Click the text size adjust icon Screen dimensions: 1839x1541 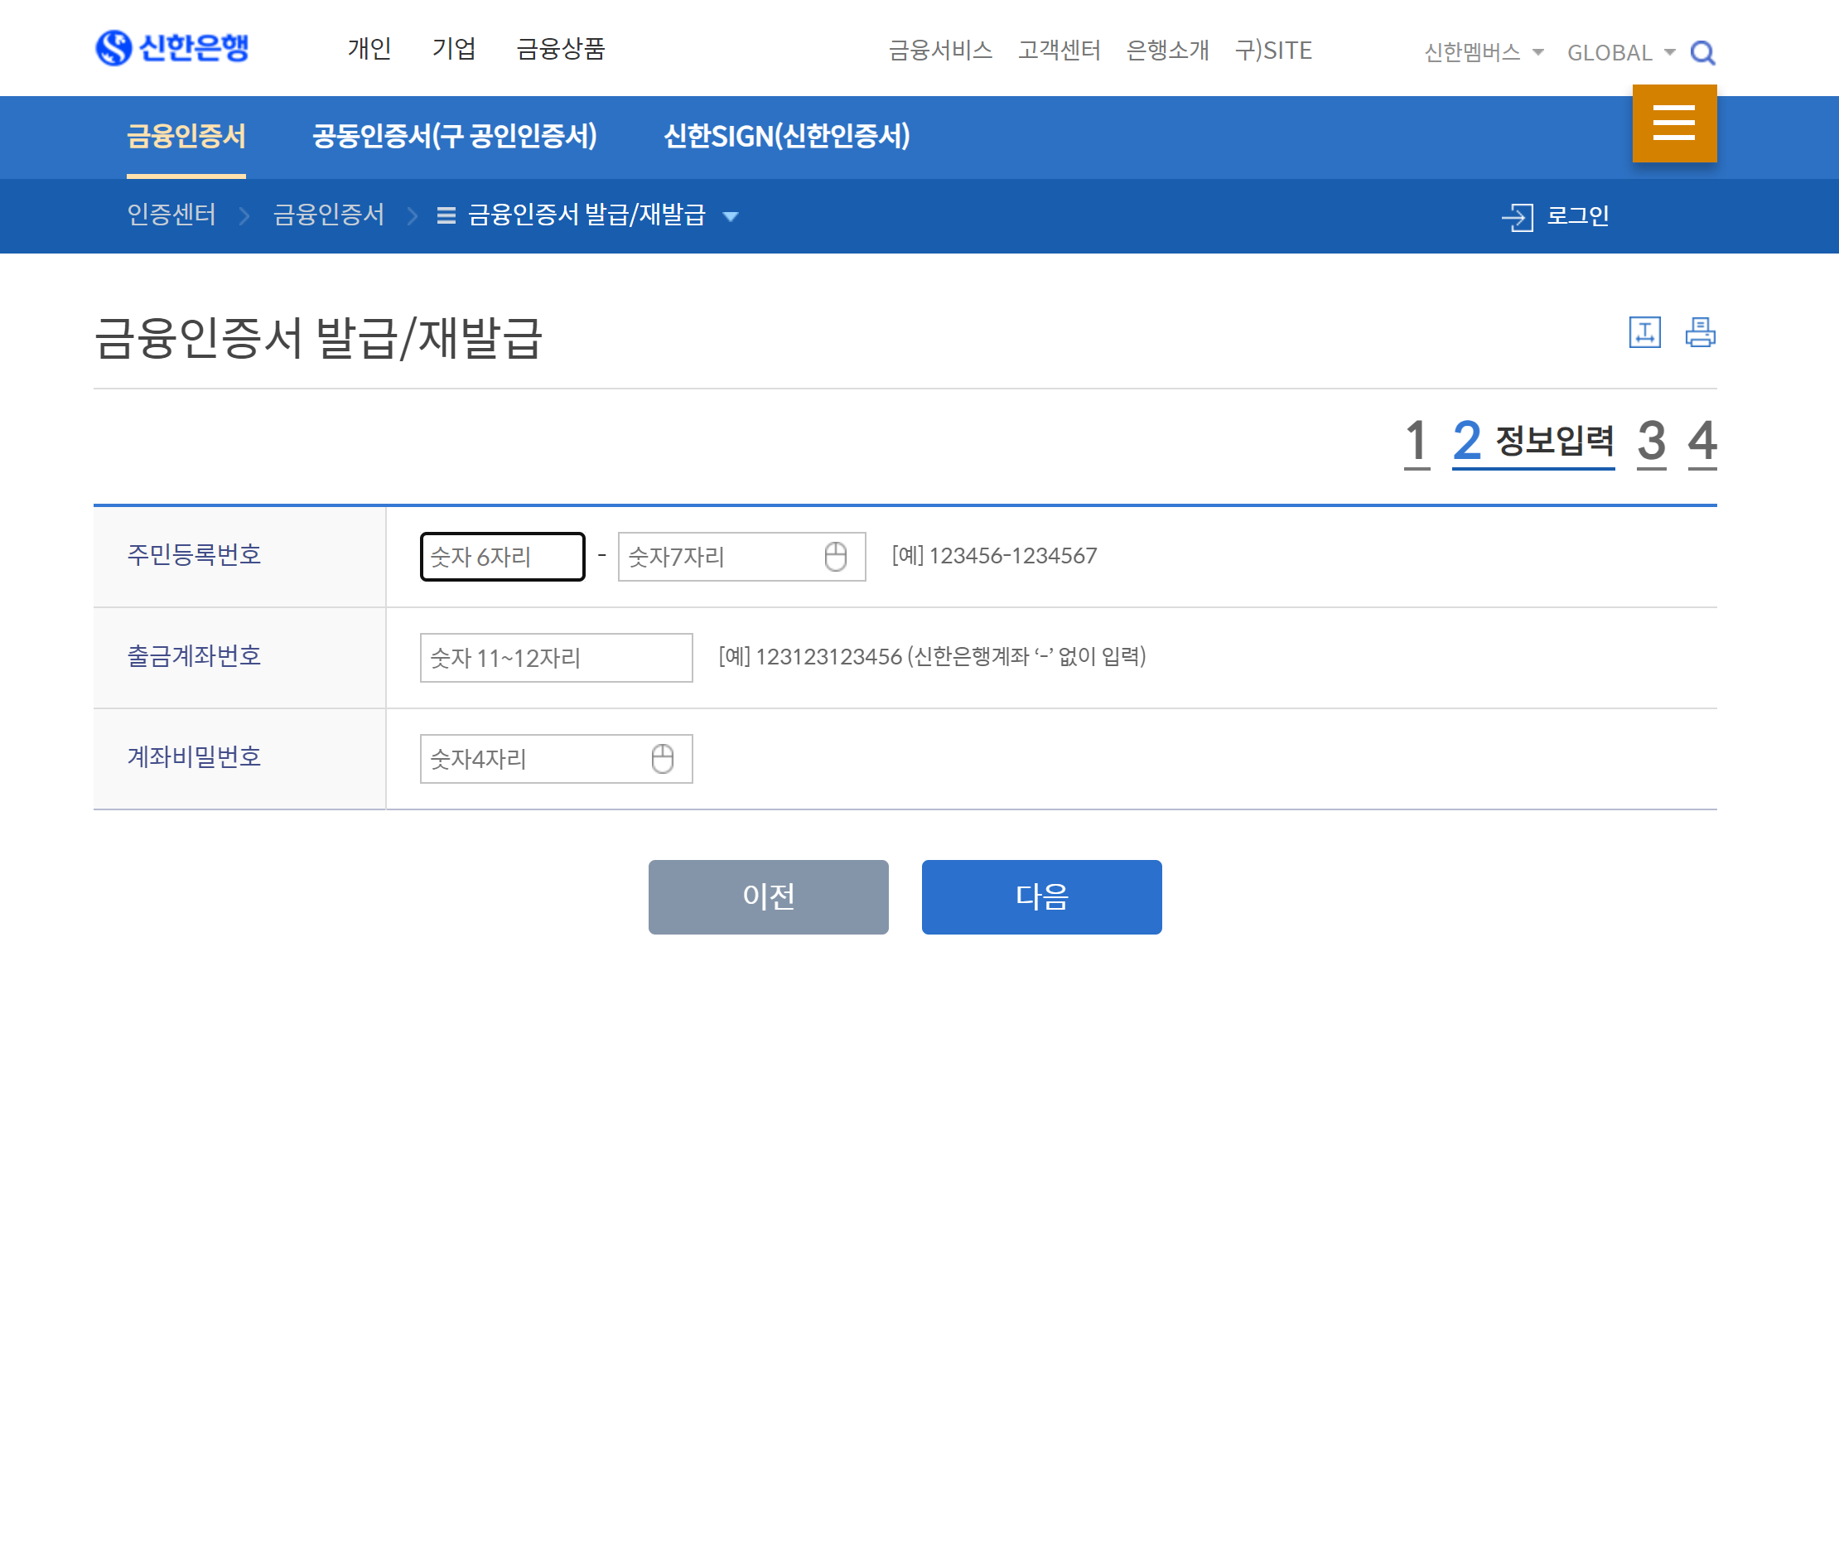pyautogui.click(x=1644, y=333)
